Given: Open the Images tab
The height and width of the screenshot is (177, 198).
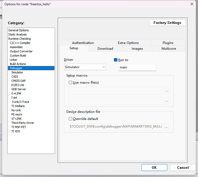Looking at the screenshot, I should click(137, 49).
